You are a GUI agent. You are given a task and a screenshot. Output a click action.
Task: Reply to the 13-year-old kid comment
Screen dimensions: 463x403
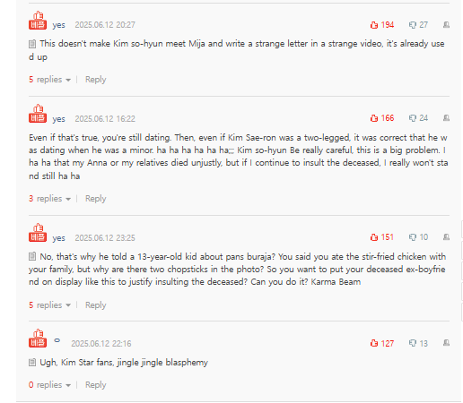click(96, 305)
